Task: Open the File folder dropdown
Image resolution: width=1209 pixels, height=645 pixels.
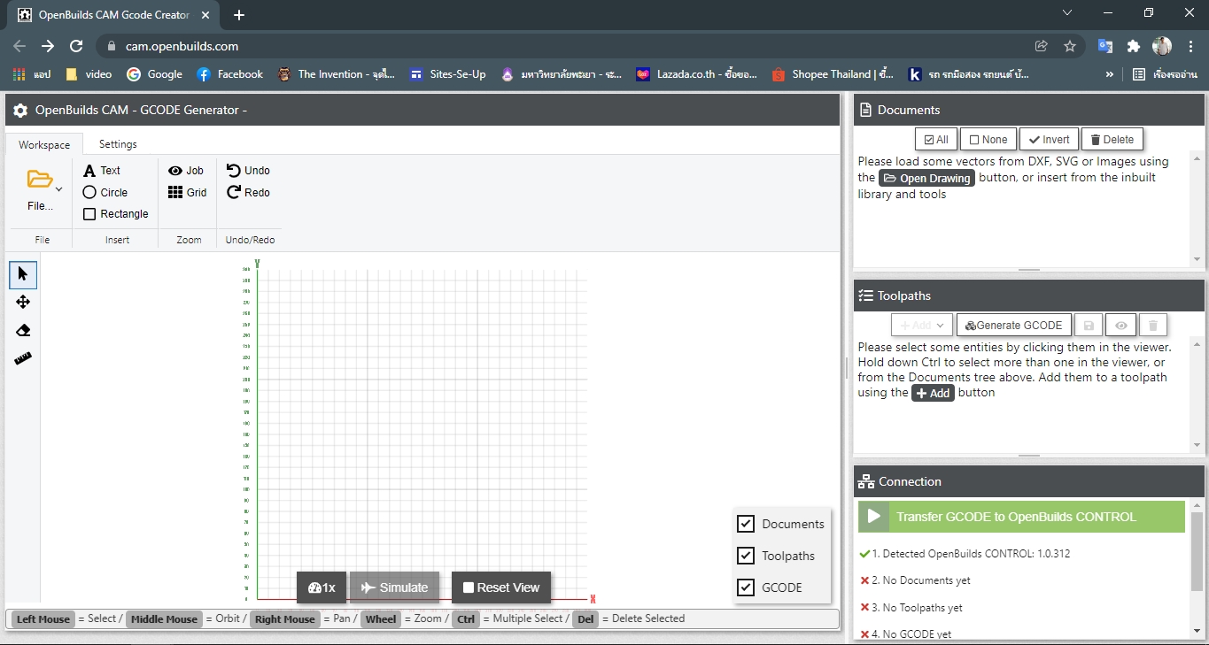Action: (42, 188)
